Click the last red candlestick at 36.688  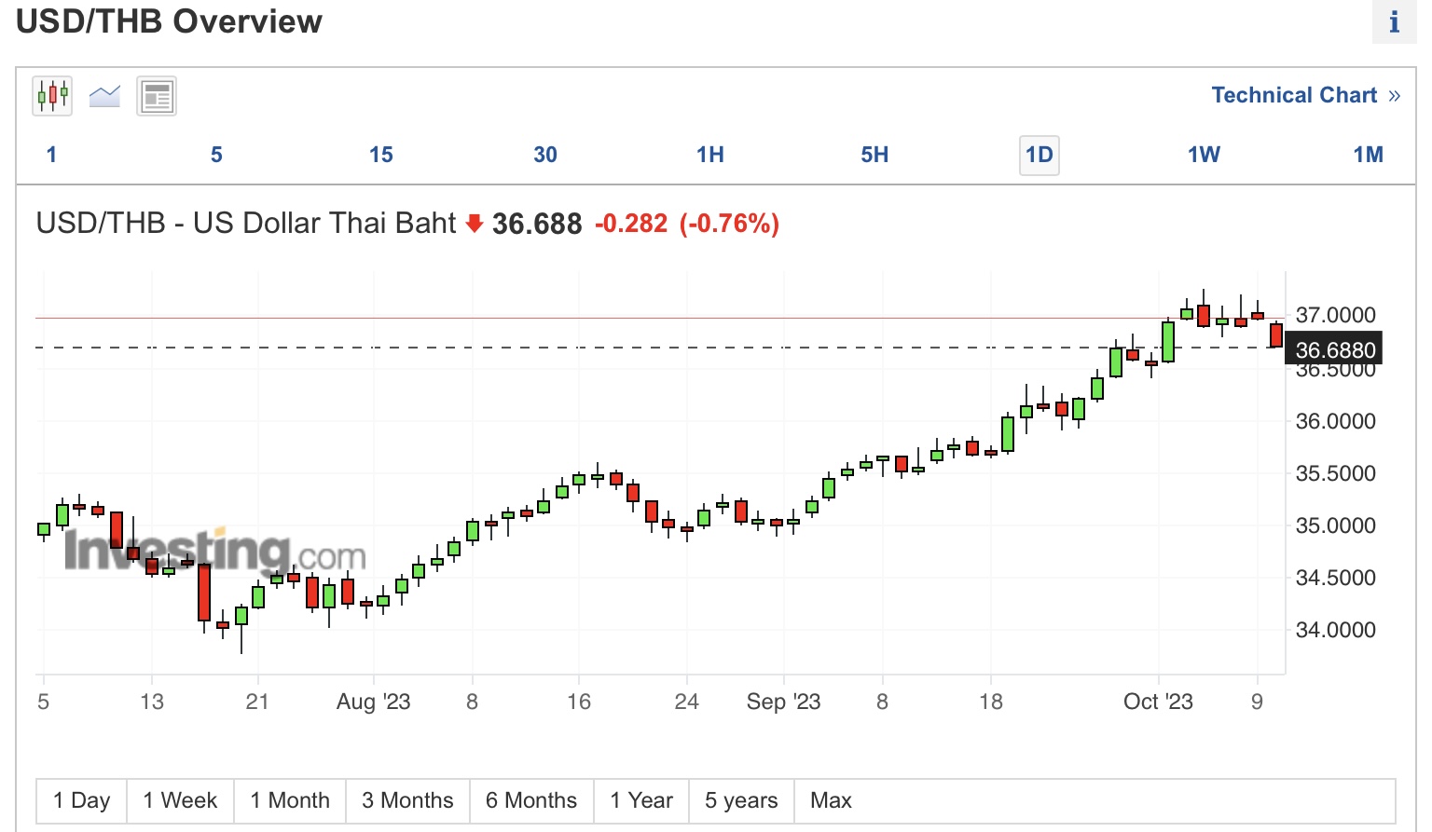[1275, 335]
